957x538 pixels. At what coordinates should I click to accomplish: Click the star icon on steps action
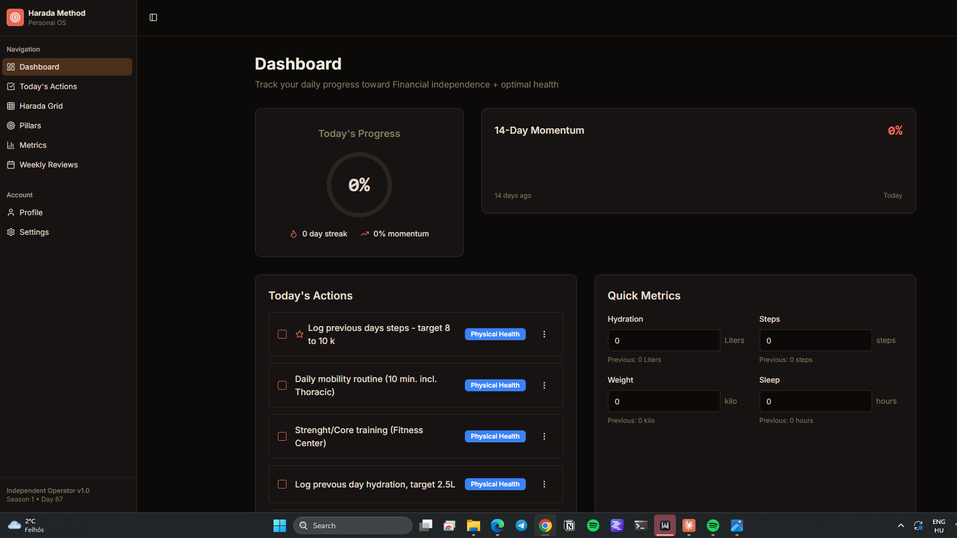coord(300,334)
